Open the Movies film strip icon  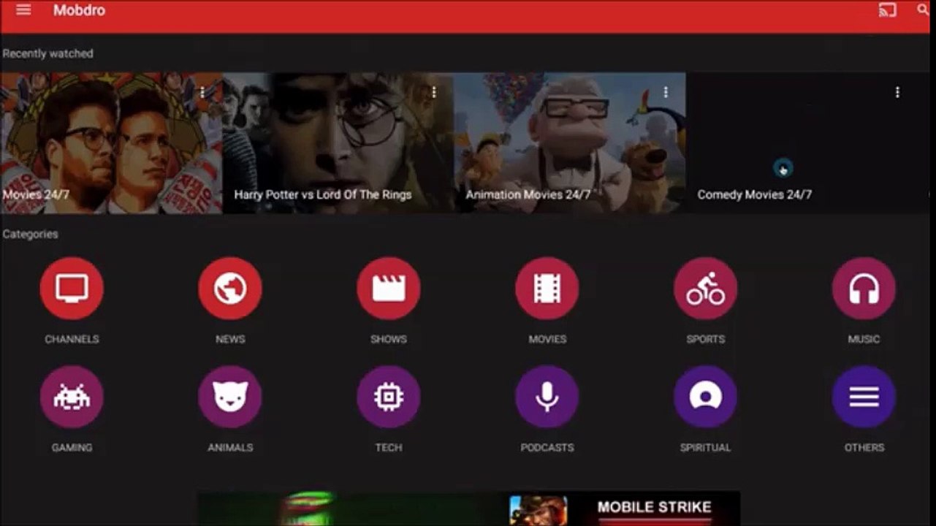tap(547, 289)
